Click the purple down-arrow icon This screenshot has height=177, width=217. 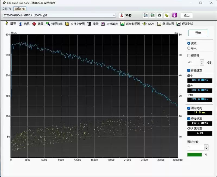click(174, 15)
